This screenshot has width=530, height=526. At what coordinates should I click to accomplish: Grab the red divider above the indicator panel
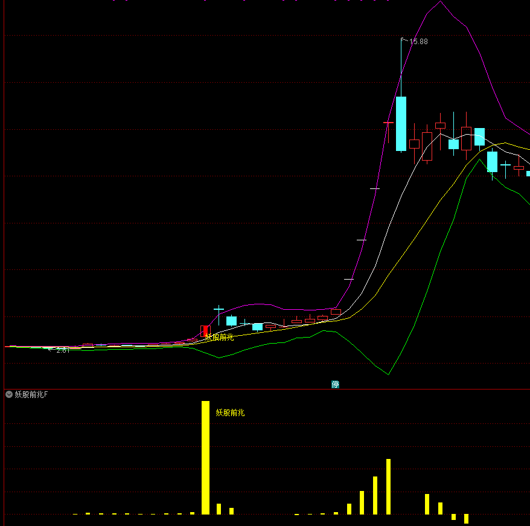pyautogui.click(x=266, y=389)
